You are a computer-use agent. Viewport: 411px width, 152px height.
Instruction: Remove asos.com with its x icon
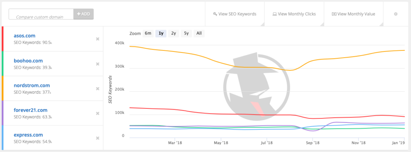pyautogui.click(x=98, y=39)
